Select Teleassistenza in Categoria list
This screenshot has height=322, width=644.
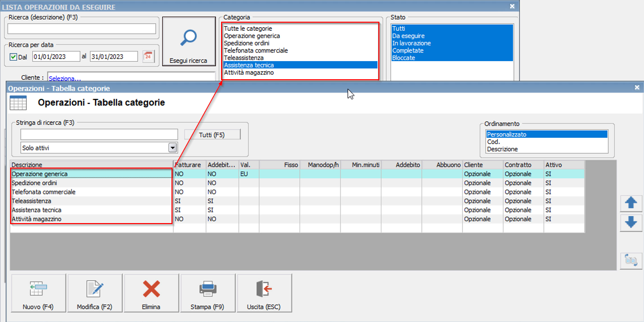(243, 58)
